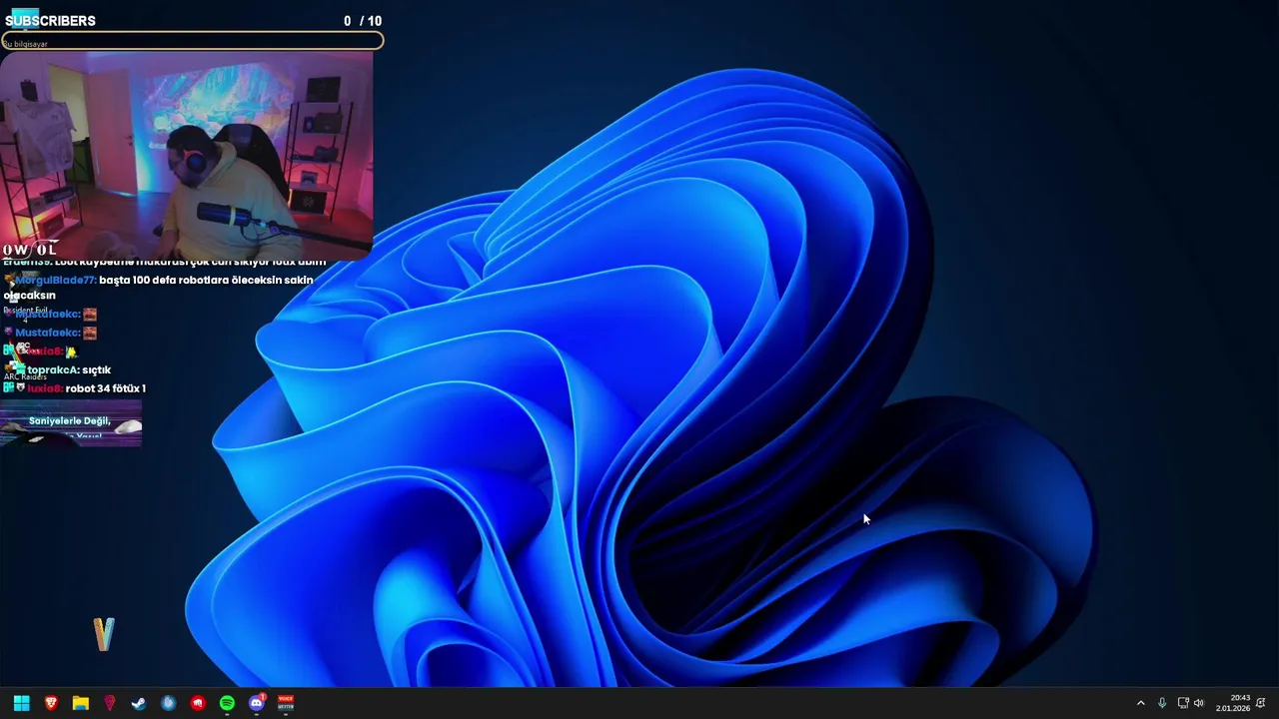Open Discord with the notification badge
The width and height of the screenshot is (1279, 719).
(257, 702)
